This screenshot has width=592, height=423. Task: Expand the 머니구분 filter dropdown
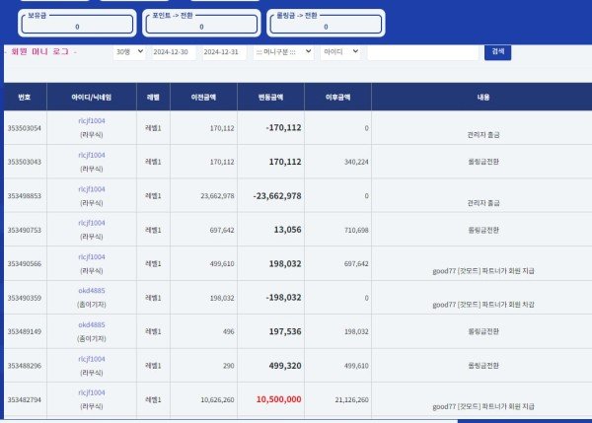[284, 51]
